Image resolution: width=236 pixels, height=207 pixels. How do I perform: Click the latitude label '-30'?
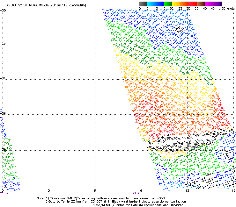[x=3, y=11]
